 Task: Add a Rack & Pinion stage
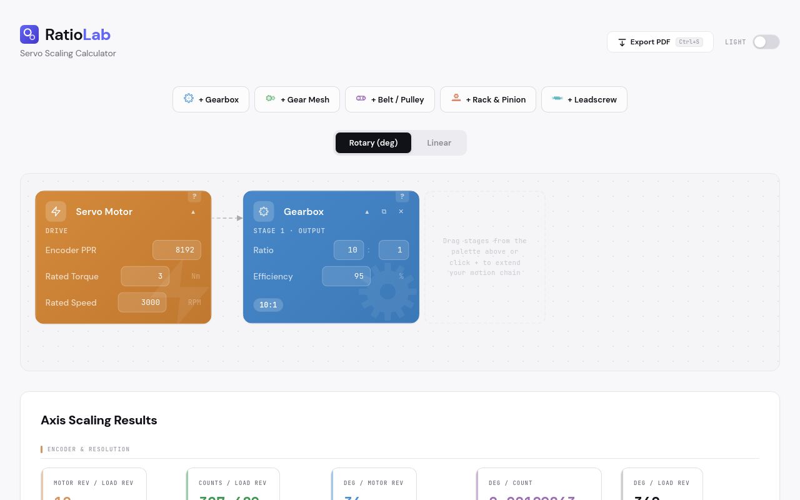tap(488, 99)
